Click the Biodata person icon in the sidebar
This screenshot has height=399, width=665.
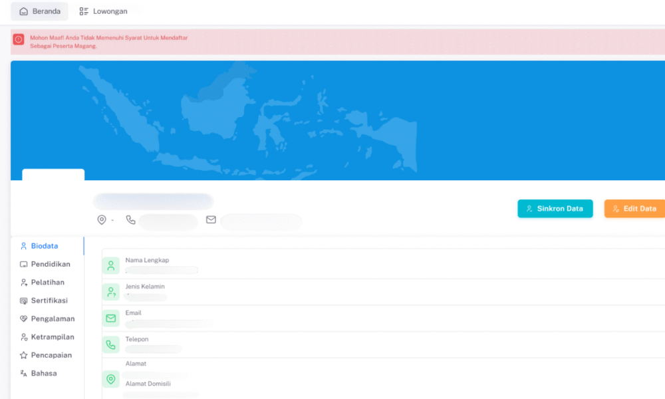[24, 246]
